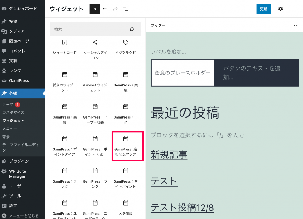Click the block prompt ブロックを選択するには
This screenshot has height=219, width=303.
tap(197, 135)
